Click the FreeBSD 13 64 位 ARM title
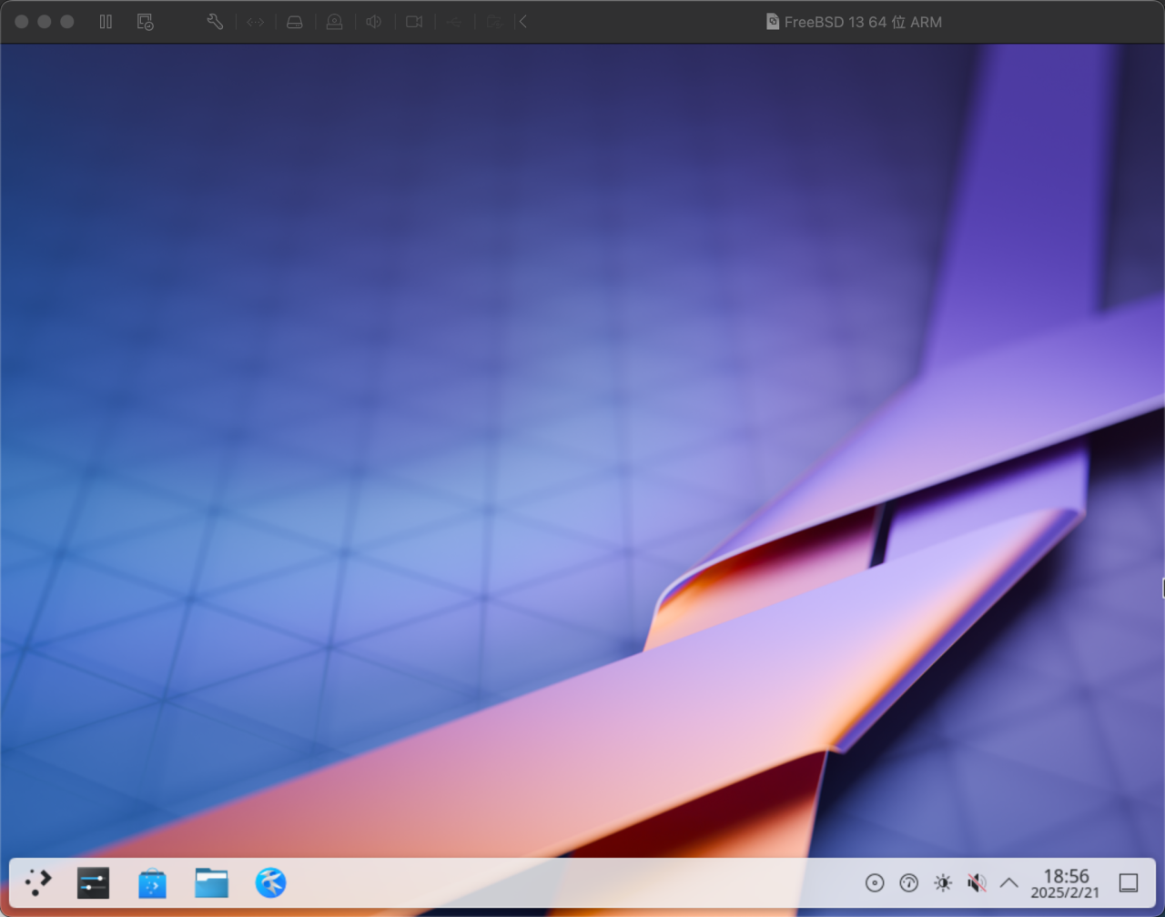The height and width of the screenshot is (917, 1165). pos(863,22)
